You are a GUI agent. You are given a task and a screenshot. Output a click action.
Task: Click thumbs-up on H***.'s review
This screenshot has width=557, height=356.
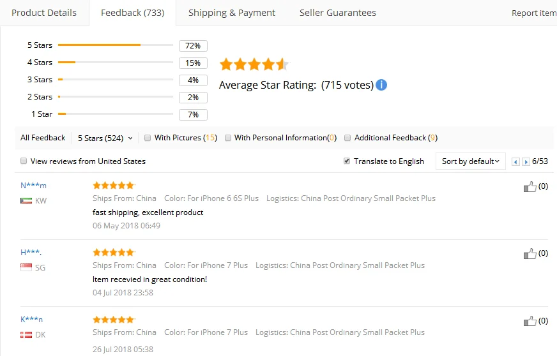pos(530,254)
